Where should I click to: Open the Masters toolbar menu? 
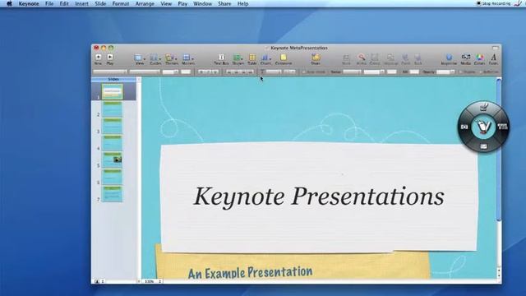pos(187,58)
